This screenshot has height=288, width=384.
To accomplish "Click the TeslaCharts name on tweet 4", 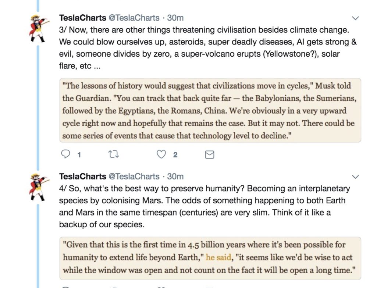I will [x=82, y=176].
